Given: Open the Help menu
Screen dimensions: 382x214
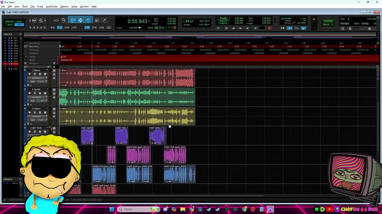Looking at the screenshot, I should [x=94, y=7].
